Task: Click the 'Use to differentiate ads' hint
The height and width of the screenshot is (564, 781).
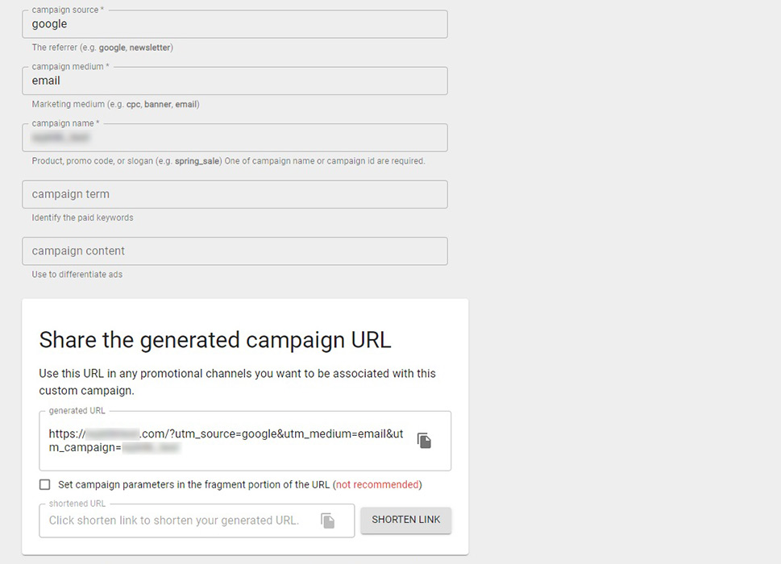Action: pos(77,274)
